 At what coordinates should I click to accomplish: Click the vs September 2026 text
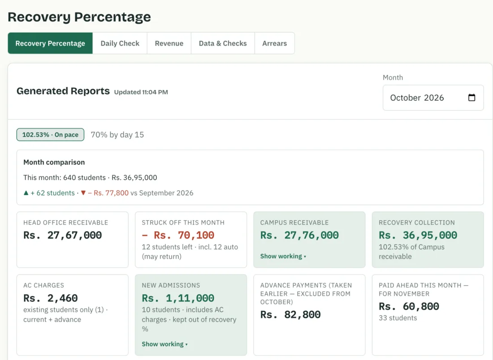pyautogui.click(x=162, y=193)
